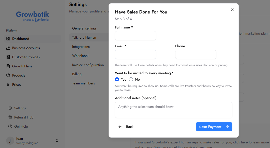Image resolution: width=270 pixels, height=148 pixels.
Task: Click the Business Accounts building icon
Action: pyautogui.click(x=8, y=48)
